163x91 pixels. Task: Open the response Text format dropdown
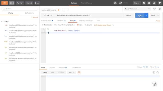71,72
